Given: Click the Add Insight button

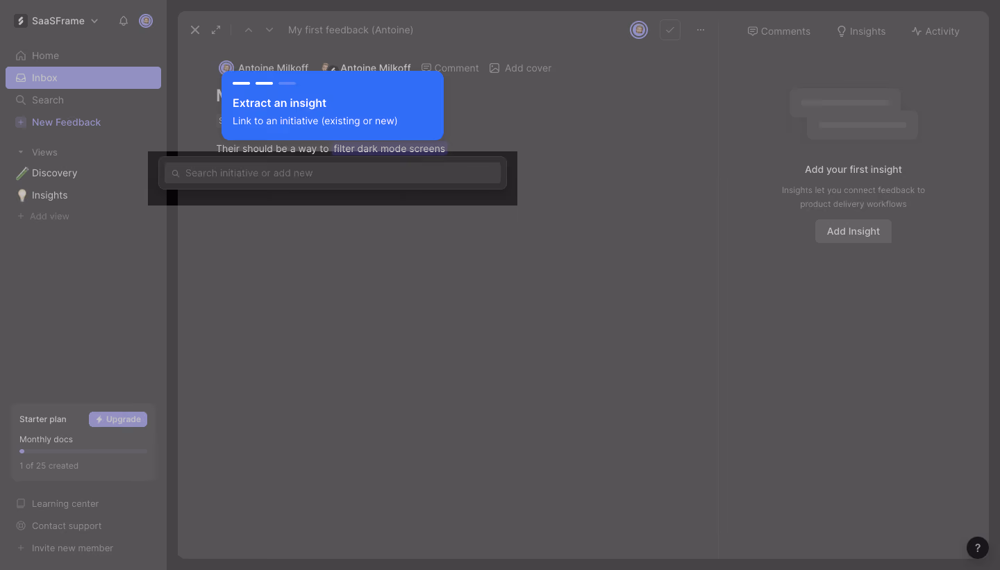Looking at the screenshot, I should [853, 231].
